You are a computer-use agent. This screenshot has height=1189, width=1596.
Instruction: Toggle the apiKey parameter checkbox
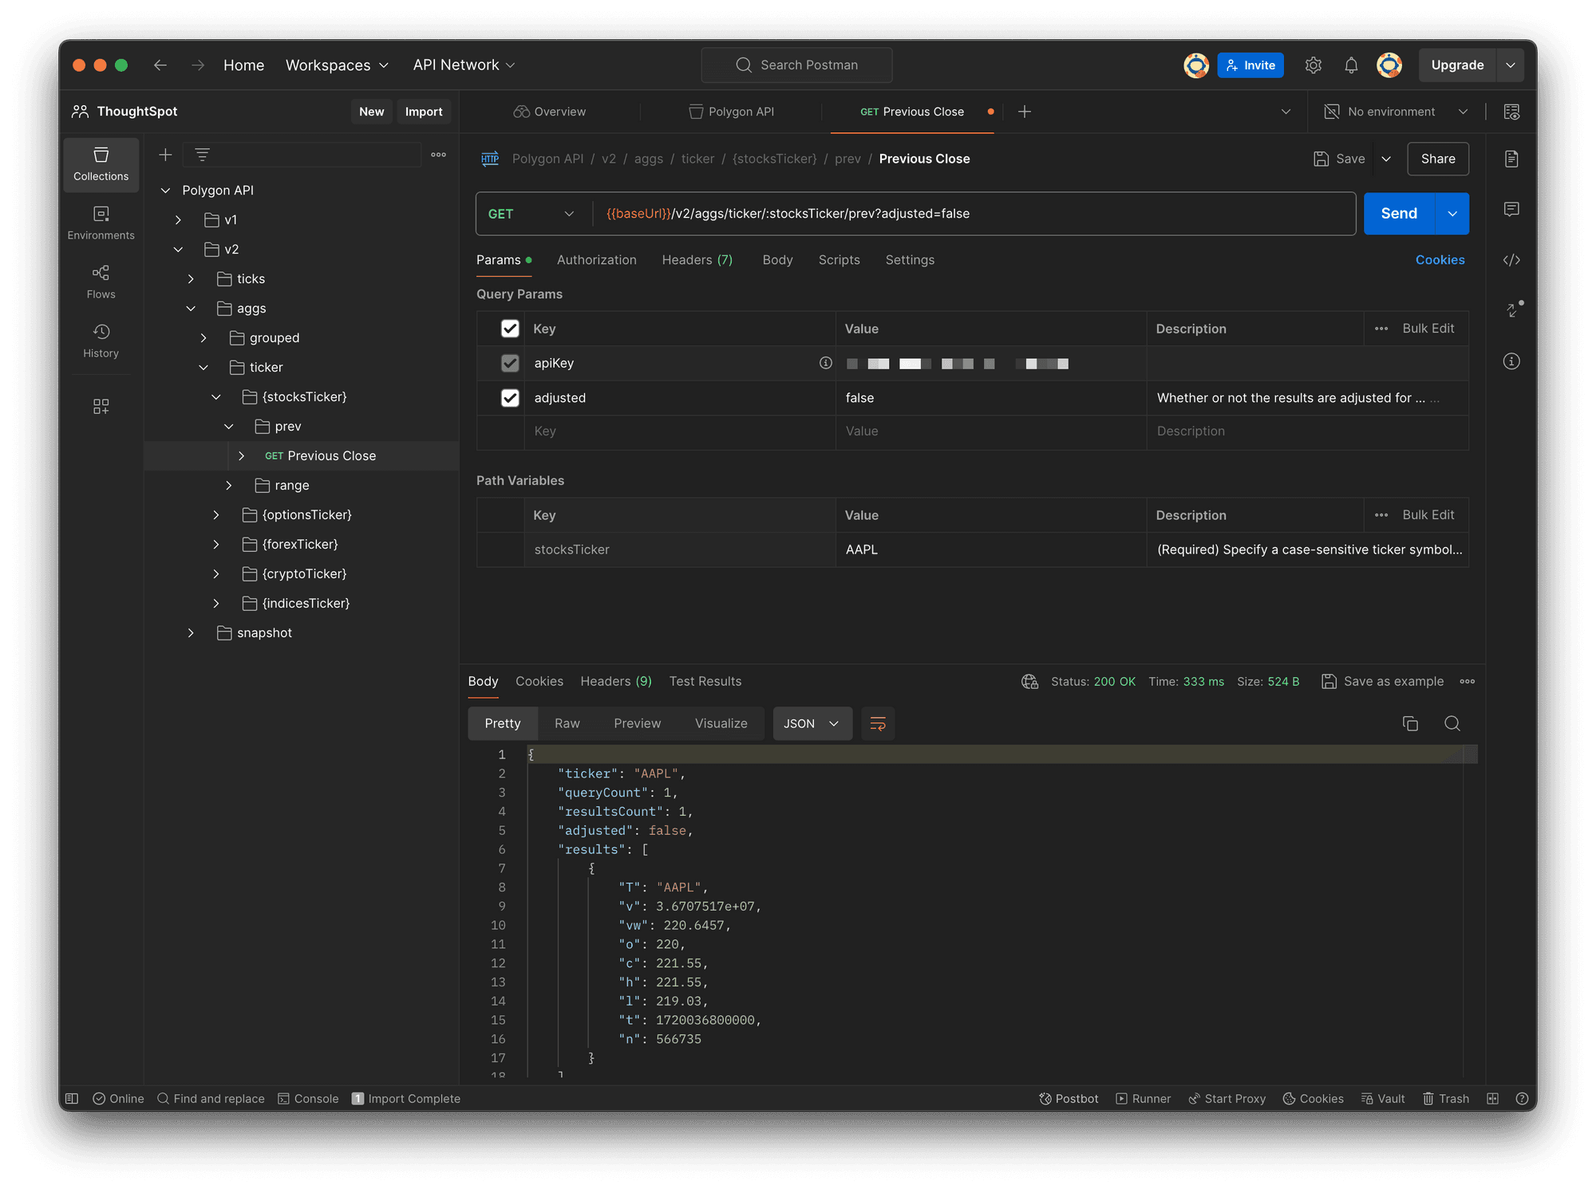pyautogui.click(x=510, y=363)
